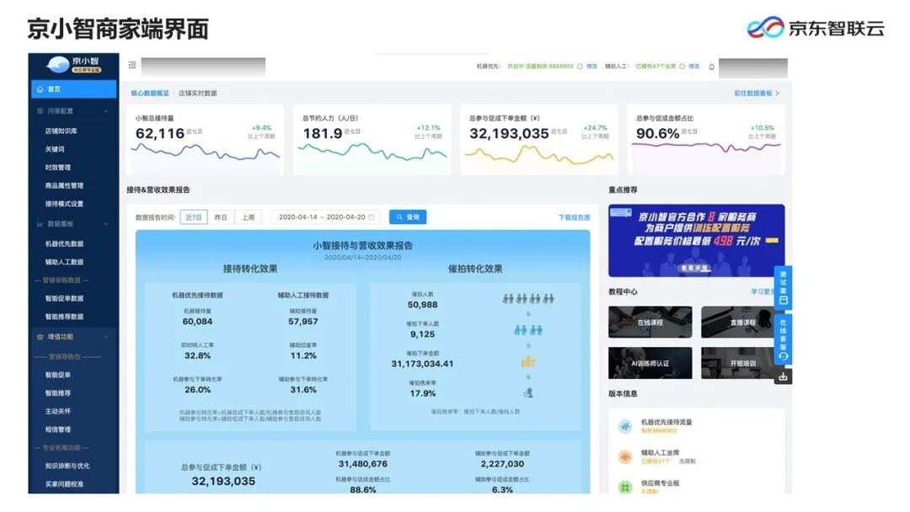Select the 近7日 time range
Image resolution: width=910 pixels, height=512 pixels.
[194, 217]
